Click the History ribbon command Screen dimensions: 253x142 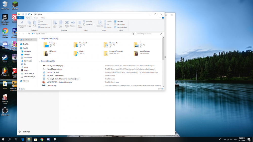pos(108,27)
